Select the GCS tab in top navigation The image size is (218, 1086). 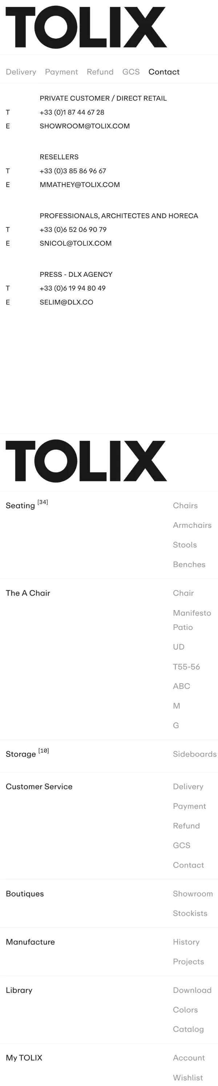[131, 72]
